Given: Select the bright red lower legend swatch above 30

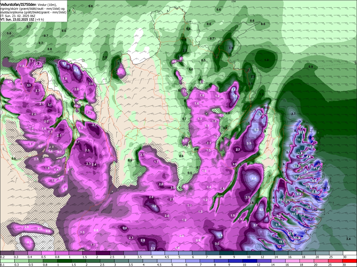Looking at the screenshot, I should [349, 261].
